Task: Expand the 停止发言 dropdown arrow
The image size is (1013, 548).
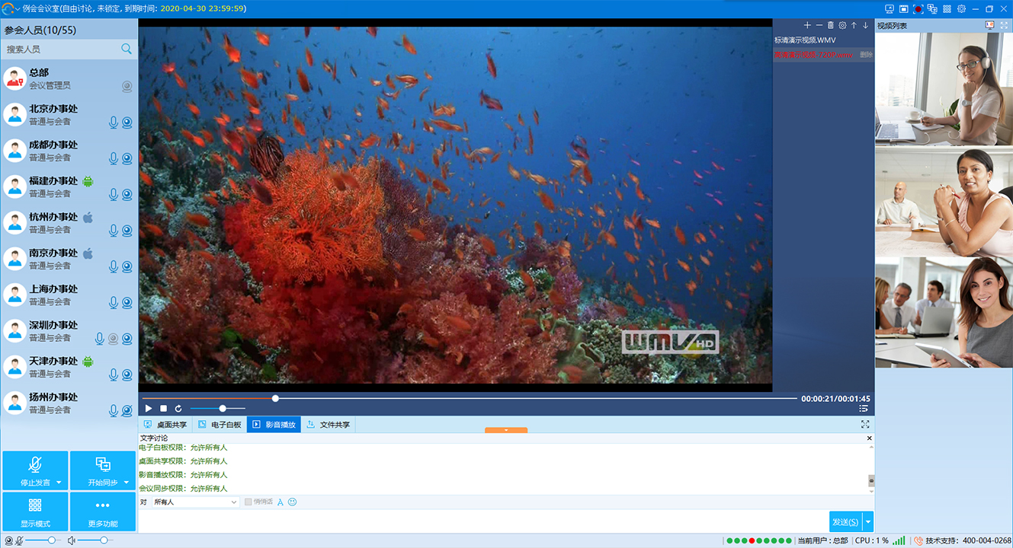Action: click(x=59, y=483)
